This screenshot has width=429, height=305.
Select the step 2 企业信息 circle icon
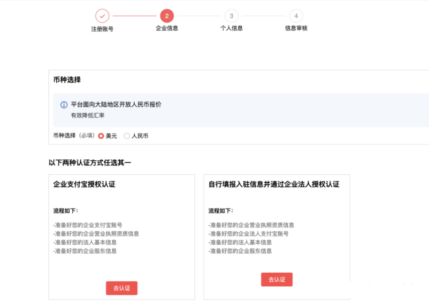tap(167, 16)
